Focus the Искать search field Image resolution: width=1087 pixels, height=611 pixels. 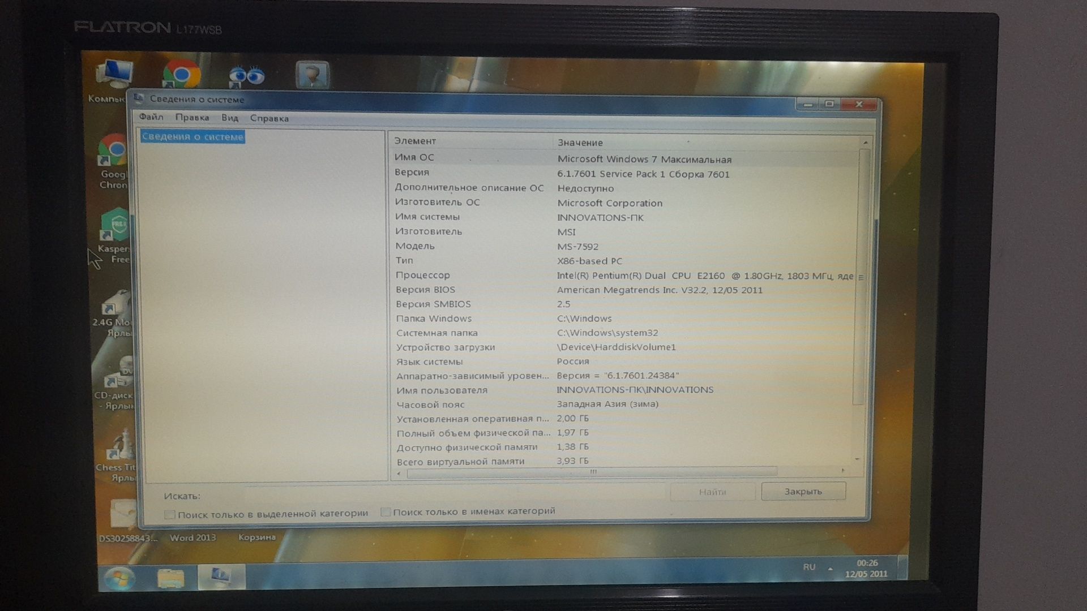(x=433, y=494)
